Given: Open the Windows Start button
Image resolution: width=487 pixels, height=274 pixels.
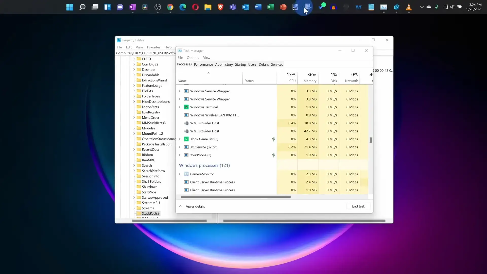Looking at the screenshot, I should tap(69, 7).
